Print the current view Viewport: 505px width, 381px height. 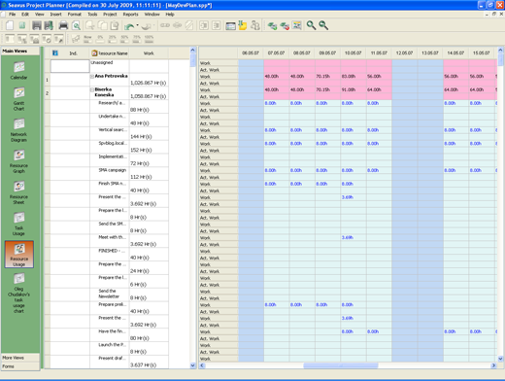coord(63,25)
